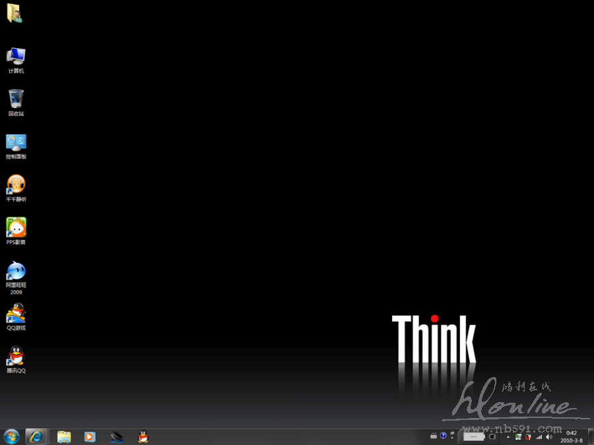Open Internet Explorer from the taskbar

click(36, 437)
